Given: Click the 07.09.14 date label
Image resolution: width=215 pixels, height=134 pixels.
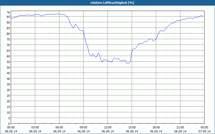Looking at the screenshot, I should (x=204, y=131).
